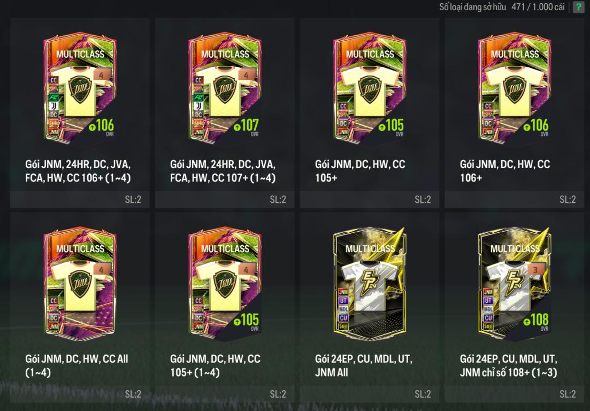Select the 105+ (1~4) multiclass pack image
Image resolution: width=590 pixels, height=411 pixels.
pyautogui.click(x=225, y=284)
